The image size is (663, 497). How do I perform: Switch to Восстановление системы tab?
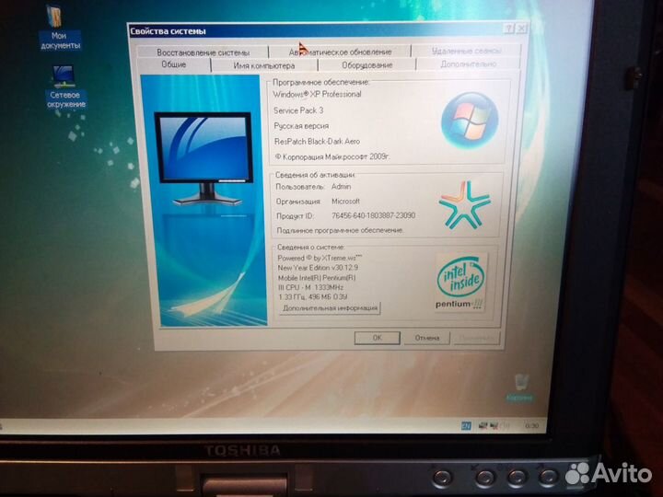[x=203, y=52]
